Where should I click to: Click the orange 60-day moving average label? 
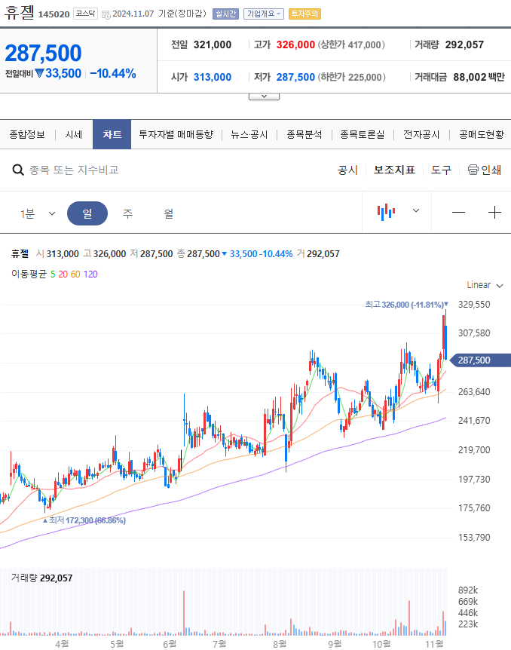click(x=75, y=274)
